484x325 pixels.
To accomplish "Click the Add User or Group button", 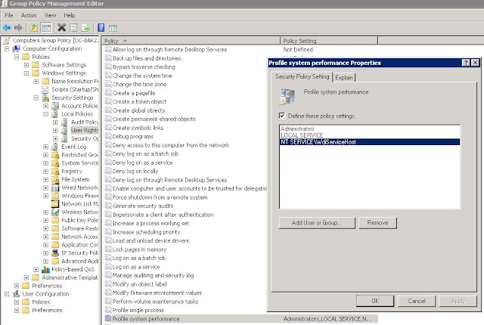I will click(317, 223).
